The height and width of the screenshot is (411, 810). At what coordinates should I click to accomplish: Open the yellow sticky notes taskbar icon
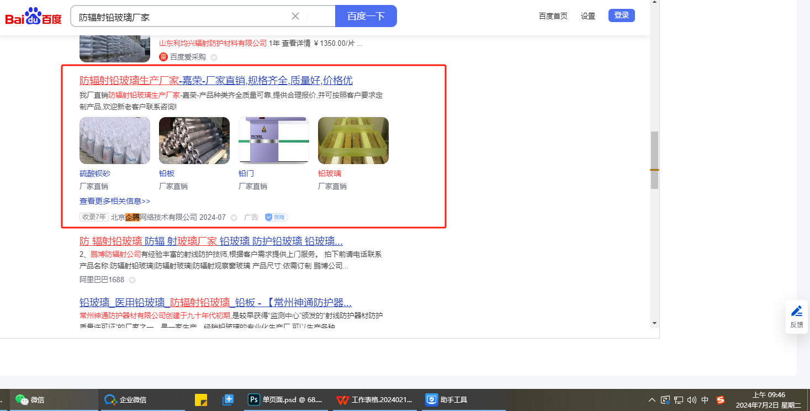pyautogui.click(x=201, y=399)
